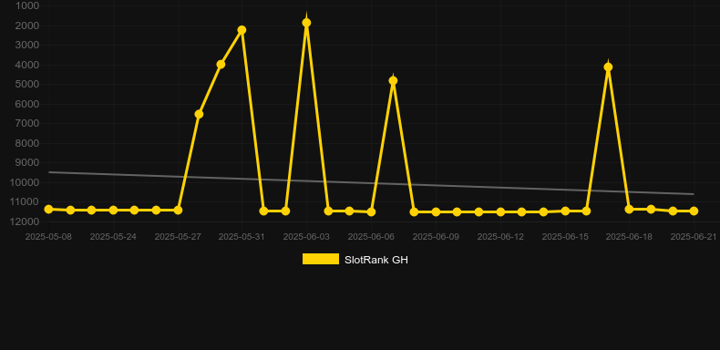
Task: Select the low data point above 2025-06-18
Action: click(x=629, y=209)
